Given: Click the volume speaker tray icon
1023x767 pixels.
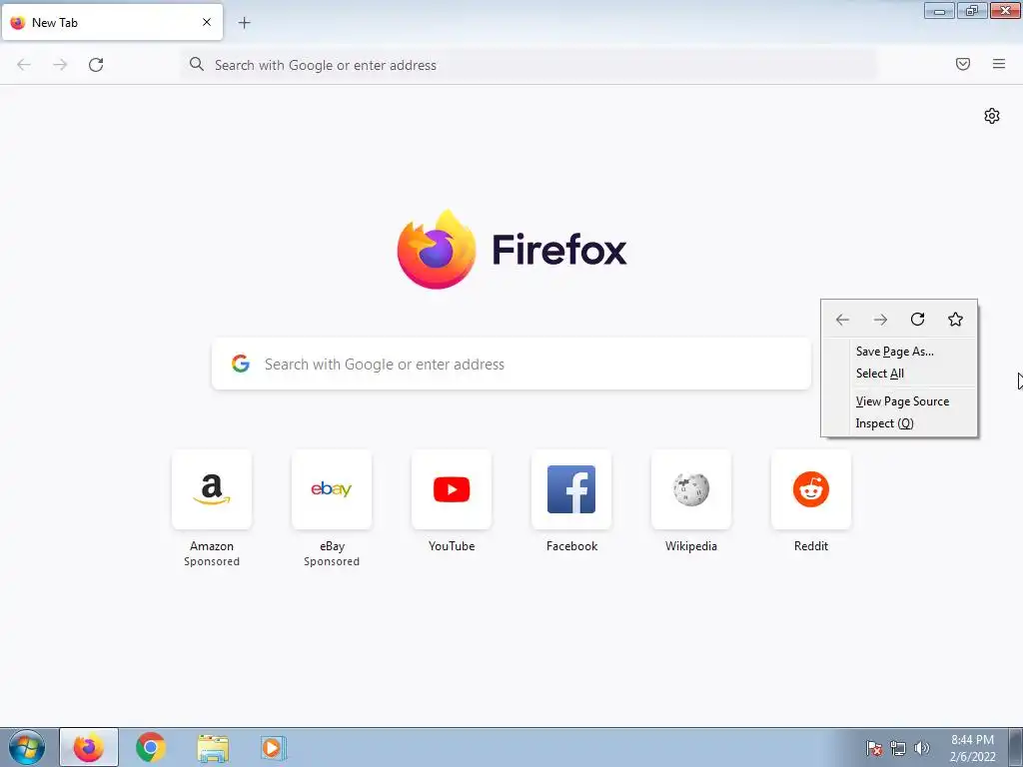Looking at the screenshot, I should (x=922, y=748).
